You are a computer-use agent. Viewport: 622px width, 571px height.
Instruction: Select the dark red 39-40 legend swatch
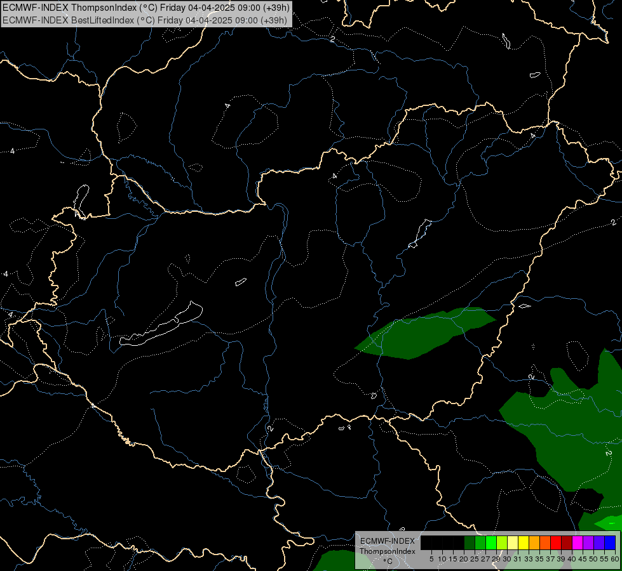pyautogui.click(x=567, y=542)
